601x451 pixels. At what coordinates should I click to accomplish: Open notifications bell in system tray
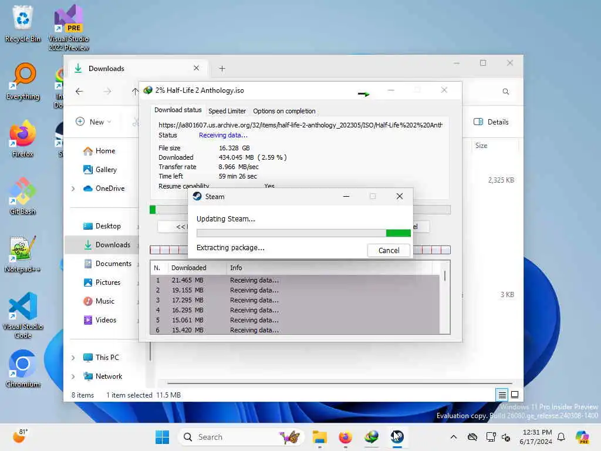coord(561,437)
